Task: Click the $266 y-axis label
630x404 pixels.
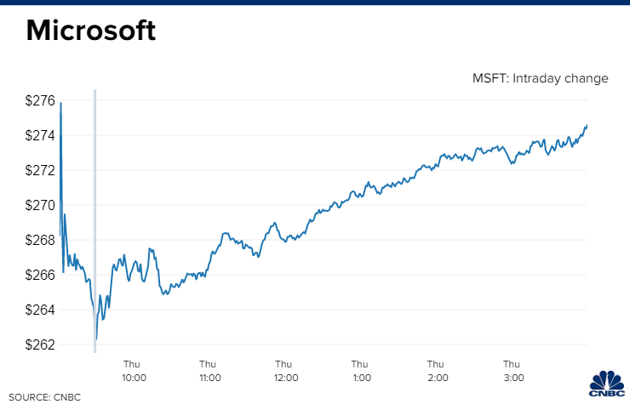Action: tap(40, 275)
